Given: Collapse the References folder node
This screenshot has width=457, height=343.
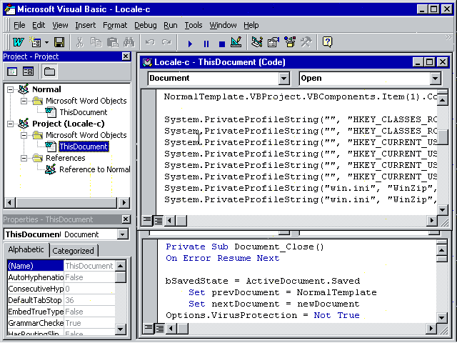Looking at the screenshot, I should [24, 158].
